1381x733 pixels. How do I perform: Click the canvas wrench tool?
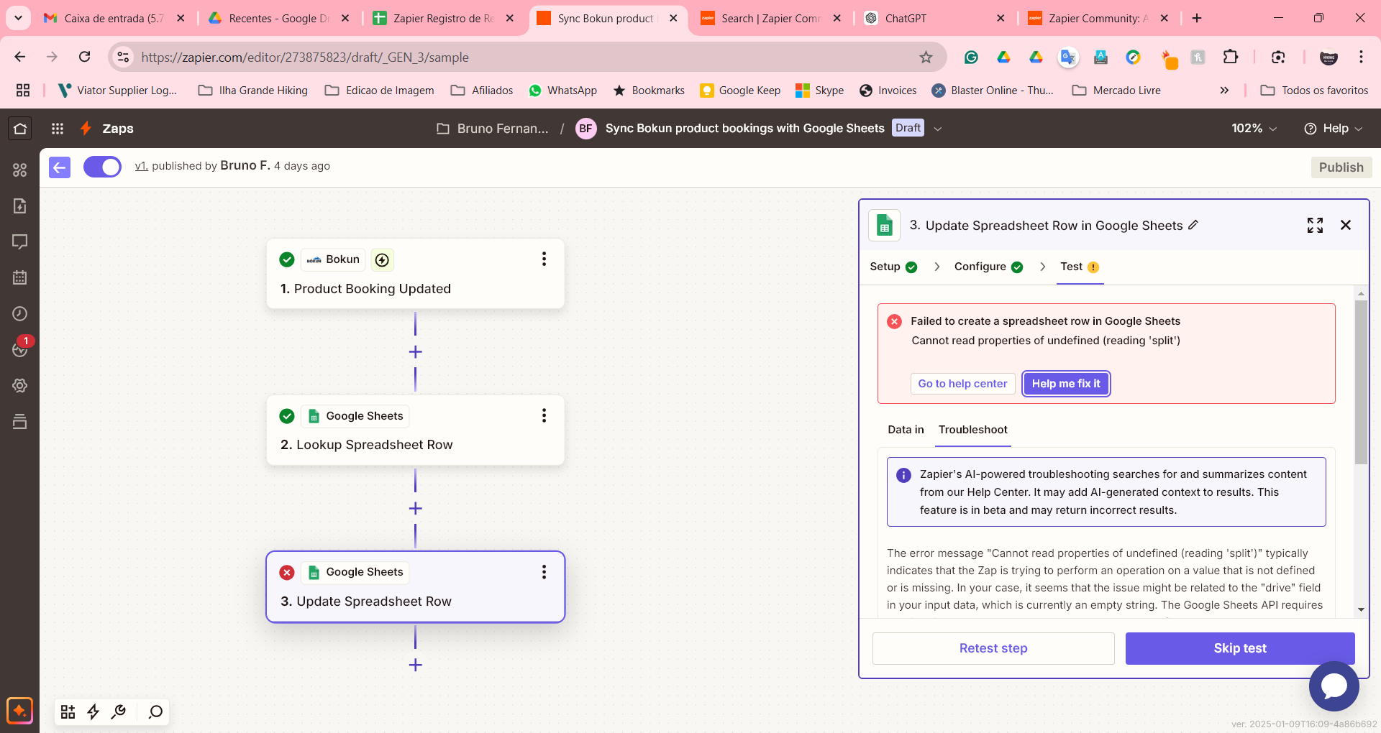119,711
